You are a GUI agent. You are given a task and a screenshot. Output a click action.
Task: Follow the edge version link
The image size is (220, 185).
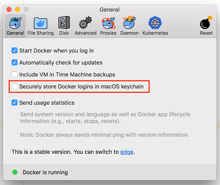click(127, 152)
